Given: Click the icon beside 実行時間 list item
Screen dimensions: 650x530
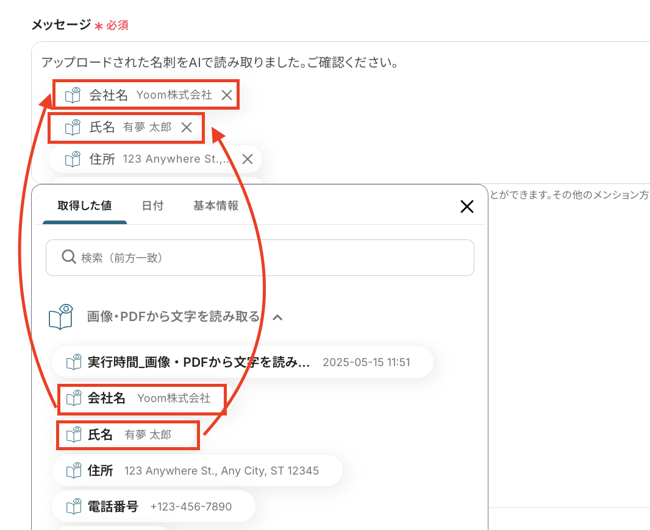Looking at the screenshot, I should (74, 362).
